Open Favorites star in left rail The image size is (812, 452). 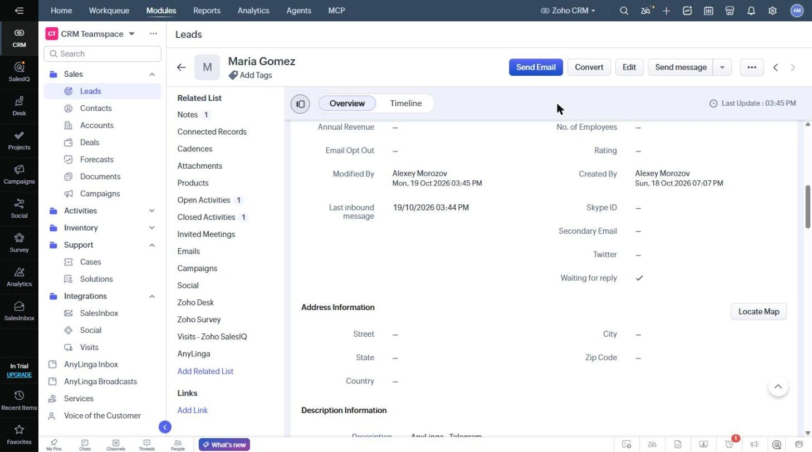[19, 435]
